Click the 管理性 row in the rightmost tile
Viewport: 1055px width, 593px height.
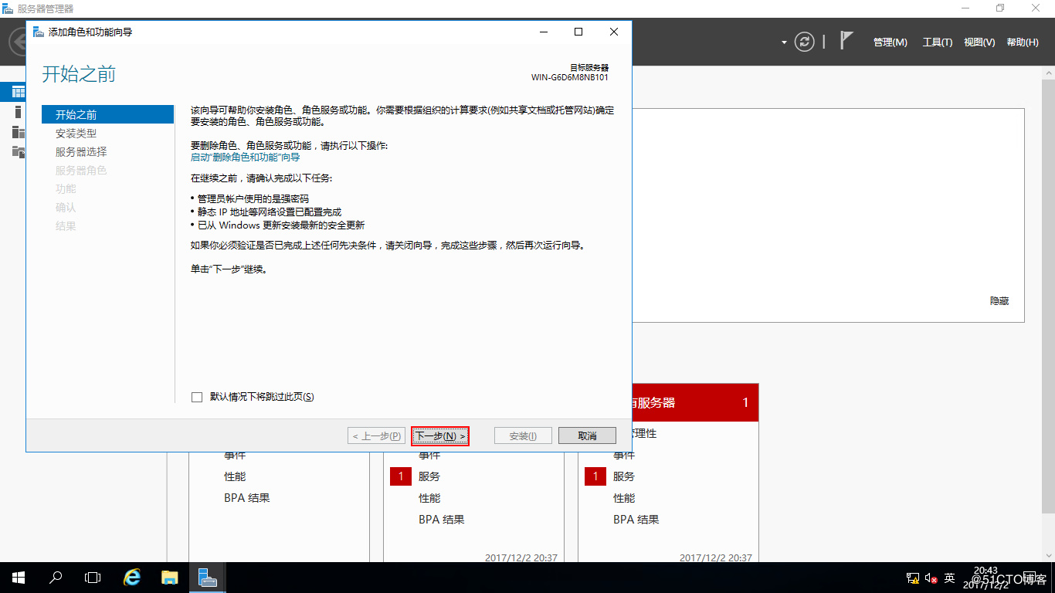(x=644, y=433)
